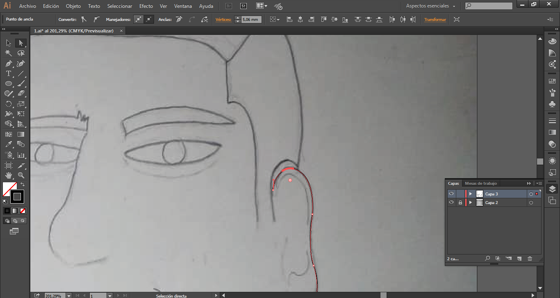Click the Vértices label link

coord(223,20)
